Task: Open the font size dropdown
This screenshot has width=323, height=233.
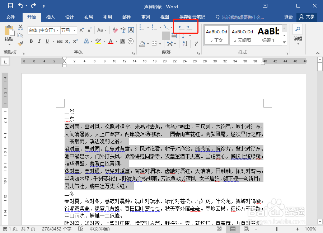Action: [x=74, y=30]
